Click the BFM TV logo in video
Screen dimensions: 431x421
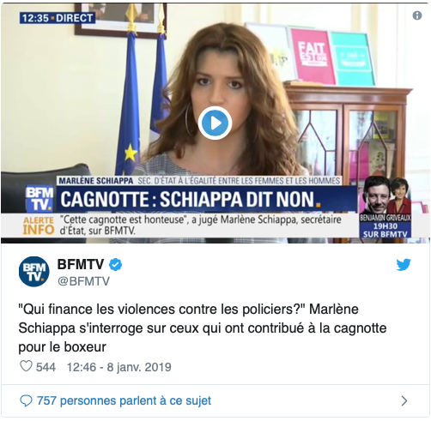point(39,199)
